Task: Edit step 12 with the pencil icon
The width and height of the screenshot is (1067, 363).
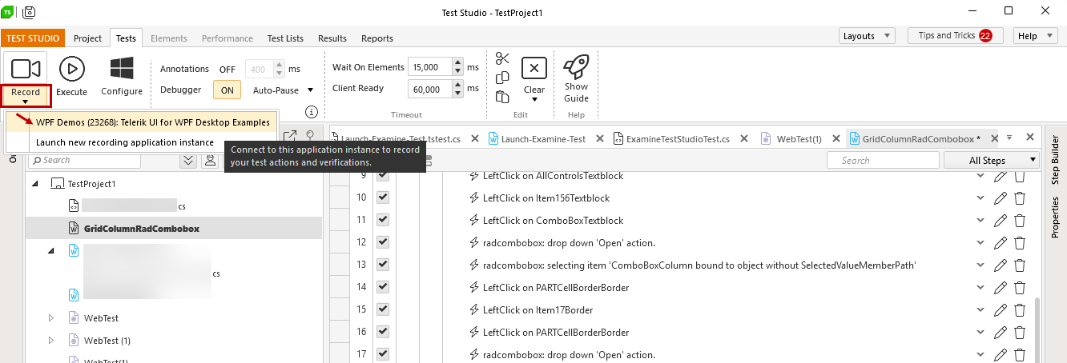Action: click(1000, 243)
